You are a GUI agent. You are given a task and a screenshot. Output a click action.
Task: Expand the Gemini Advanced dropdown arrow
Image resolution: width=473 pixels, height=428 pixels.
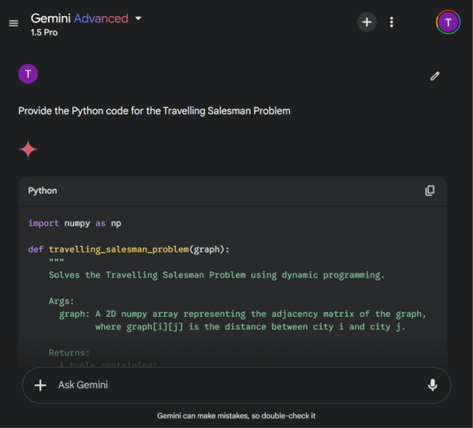139,18
